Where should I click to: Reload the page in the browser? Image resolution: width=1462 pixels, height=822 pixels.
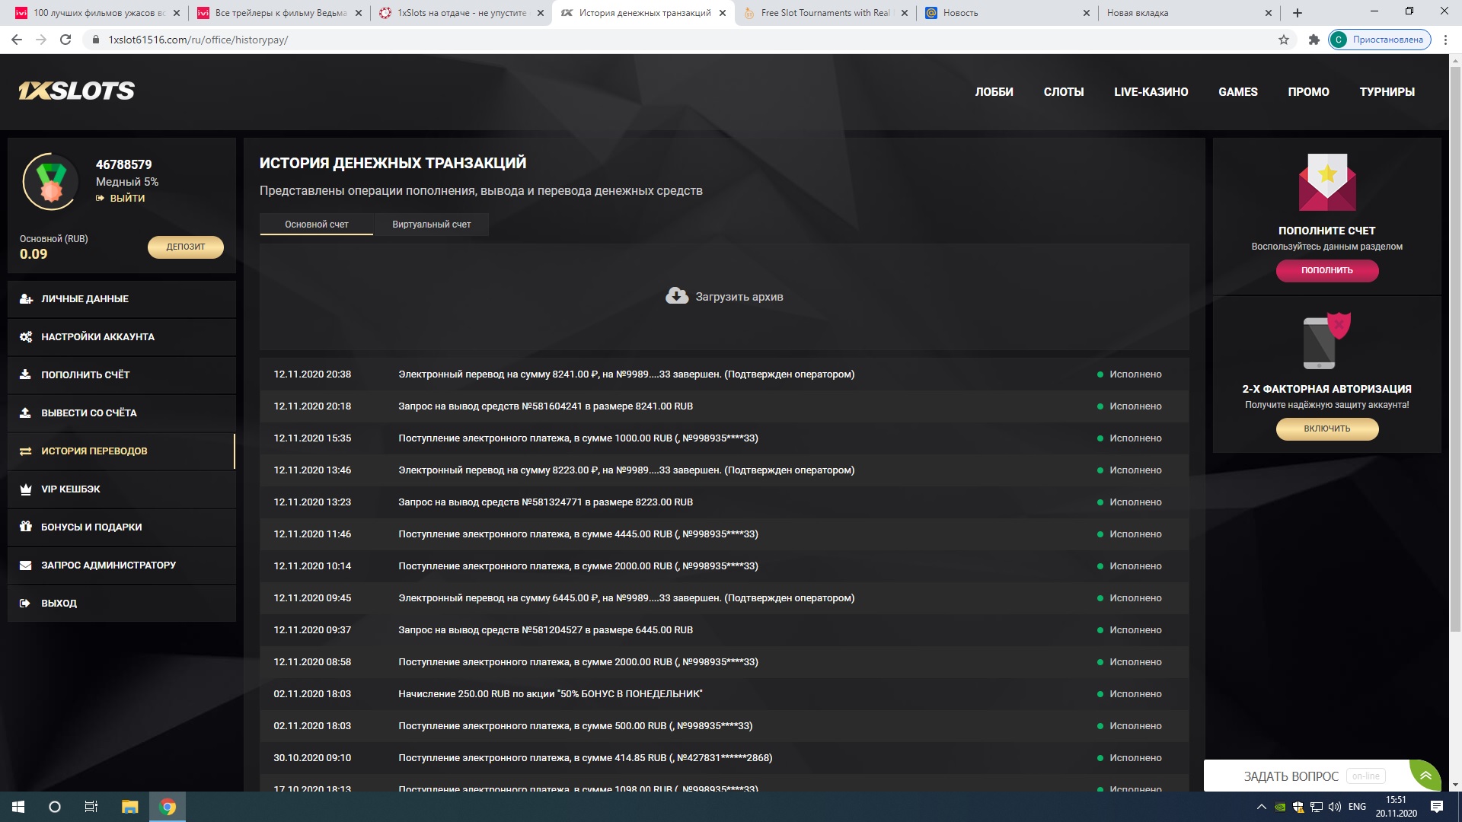(x=65, y=40)
